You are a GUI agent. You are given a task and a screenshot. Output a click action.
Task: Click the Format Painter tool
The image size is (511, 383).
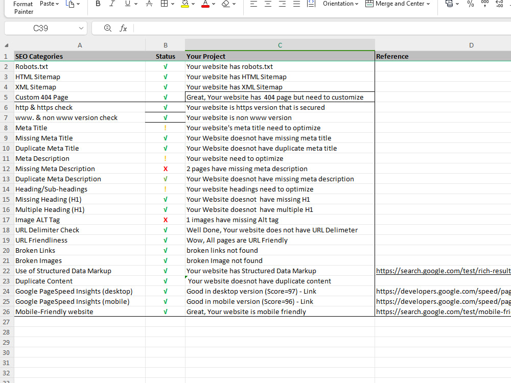click(23, 8)
